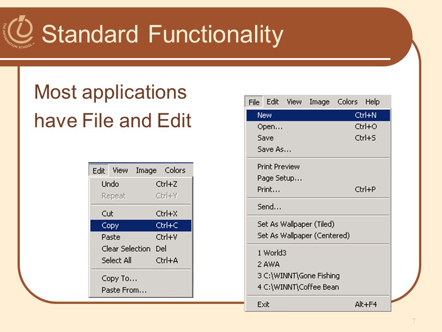
Task: Choose Paste From... menu entry
Action: click(141, 290)
